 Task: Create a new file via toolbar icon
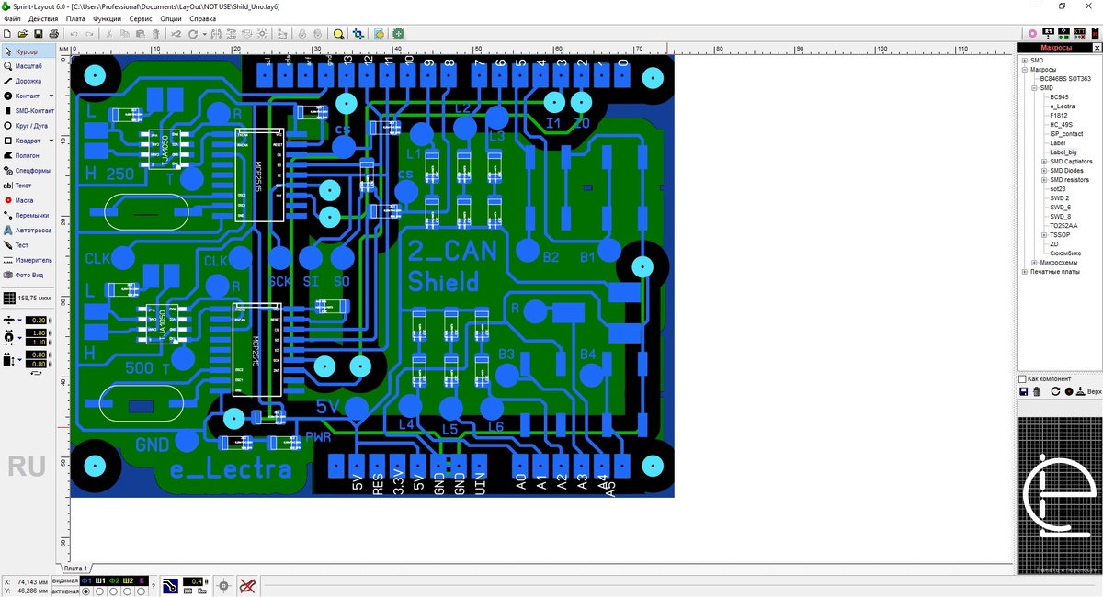pos(7,34)
